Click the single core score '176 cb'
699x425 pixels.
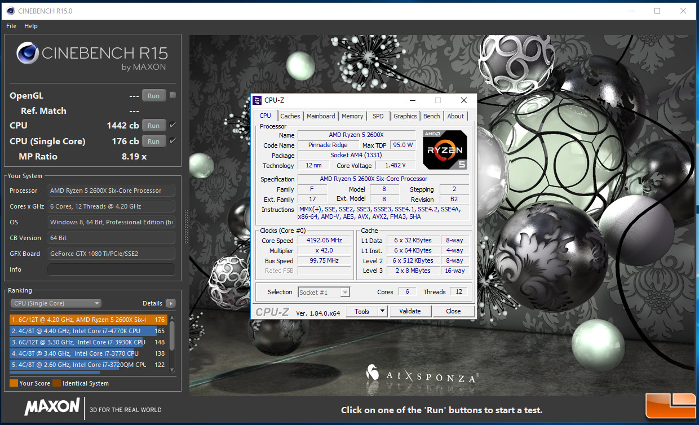pos(125,141)
